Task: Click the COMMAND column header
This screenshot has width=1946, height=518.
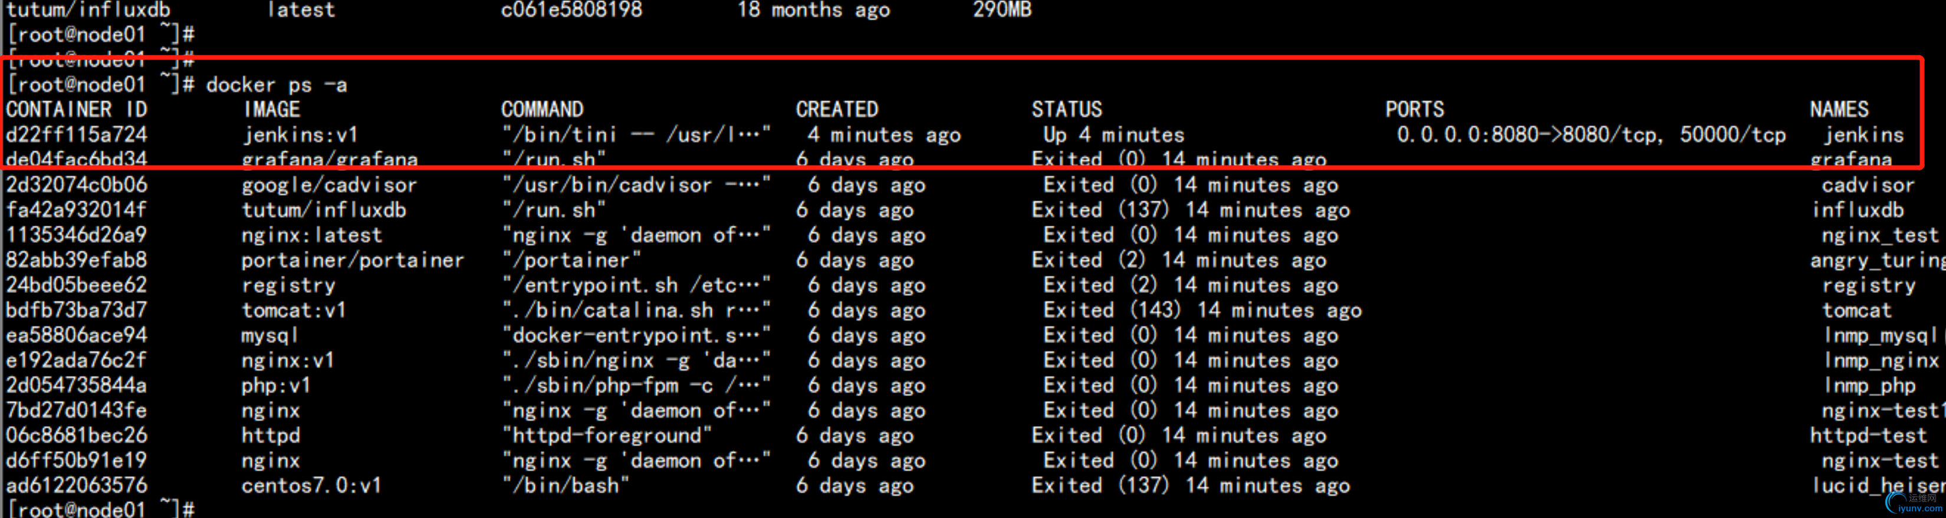Action: pos(542,110)
